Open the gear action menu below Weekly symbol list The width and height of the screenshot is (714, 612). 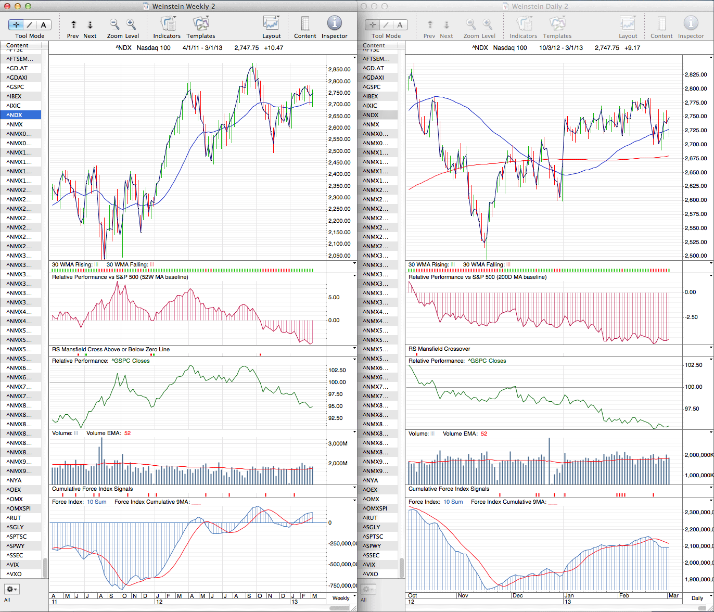click(12, 589)
